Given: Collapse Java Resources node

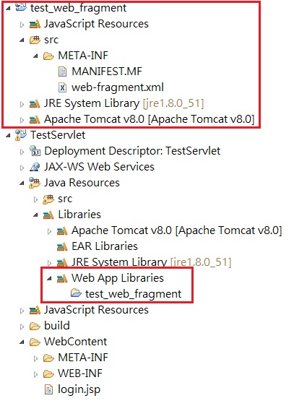Looking at the screenshot, I should pyautogui.click(x=22, y=183).
